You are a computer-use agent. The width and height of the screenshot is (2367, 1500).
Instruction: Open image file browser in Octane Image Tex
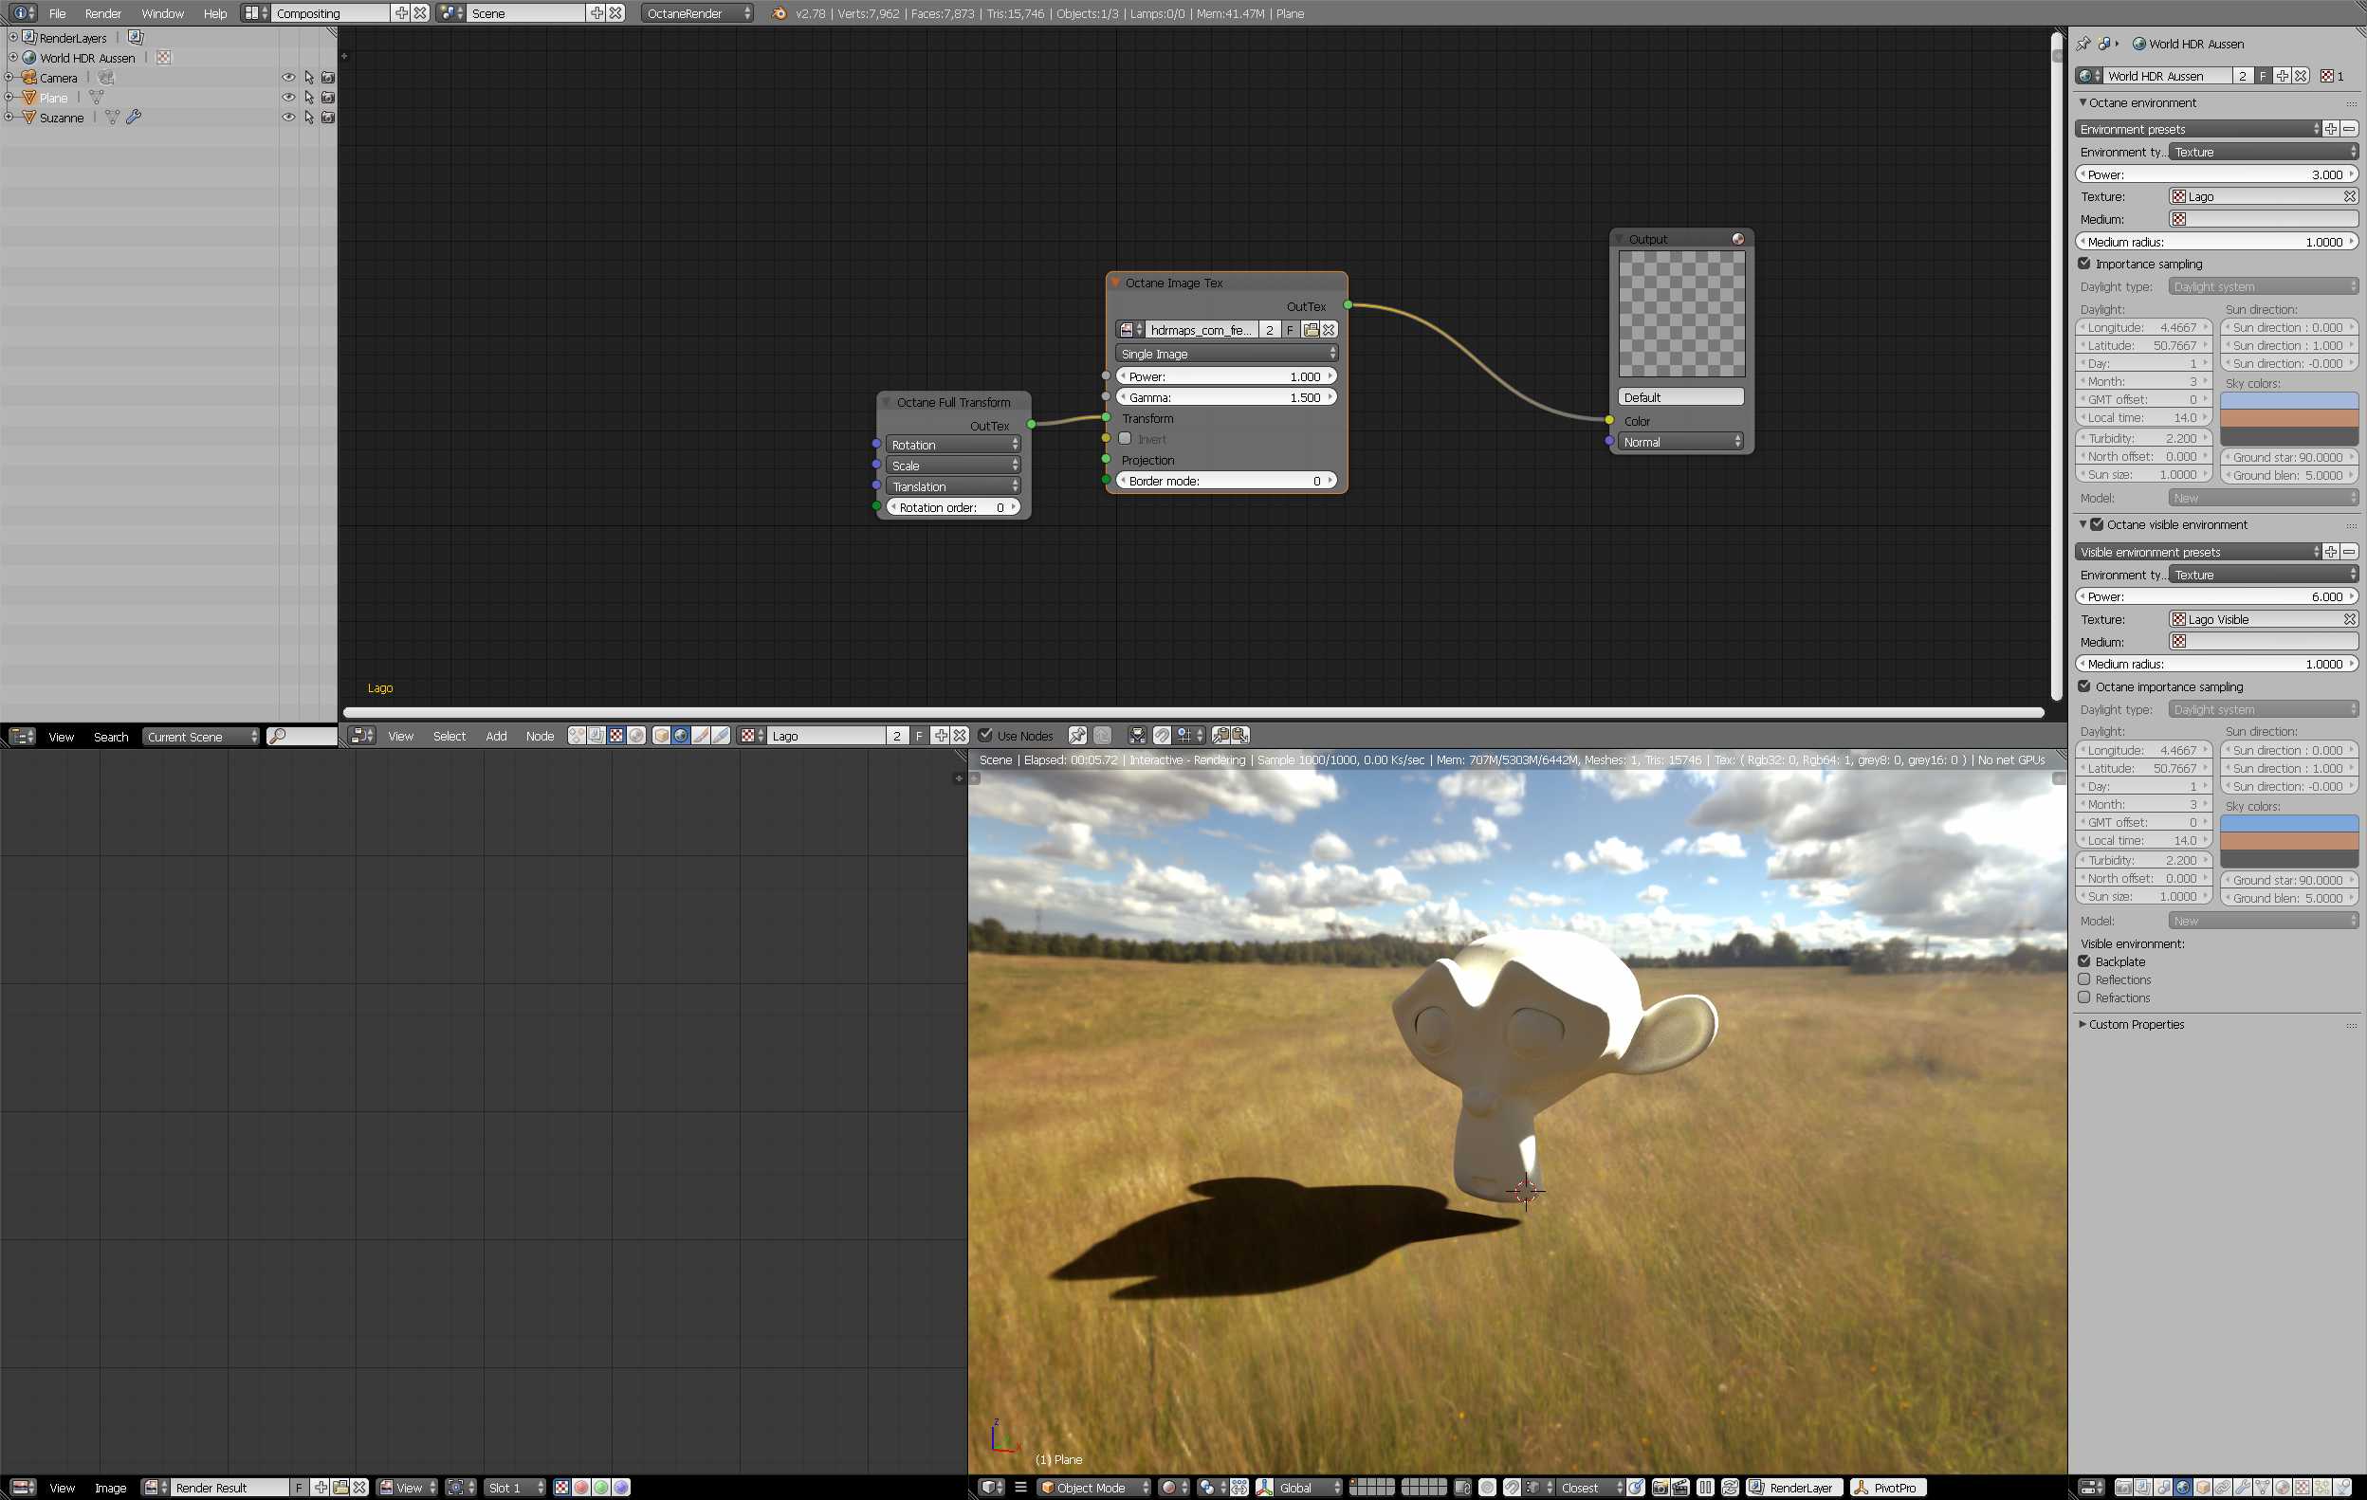click(x=1311, y=330)
